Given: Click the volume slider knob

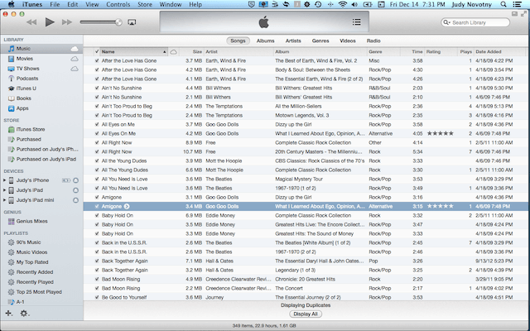Looking at the screenshot, I should click(x=118, y=22).
